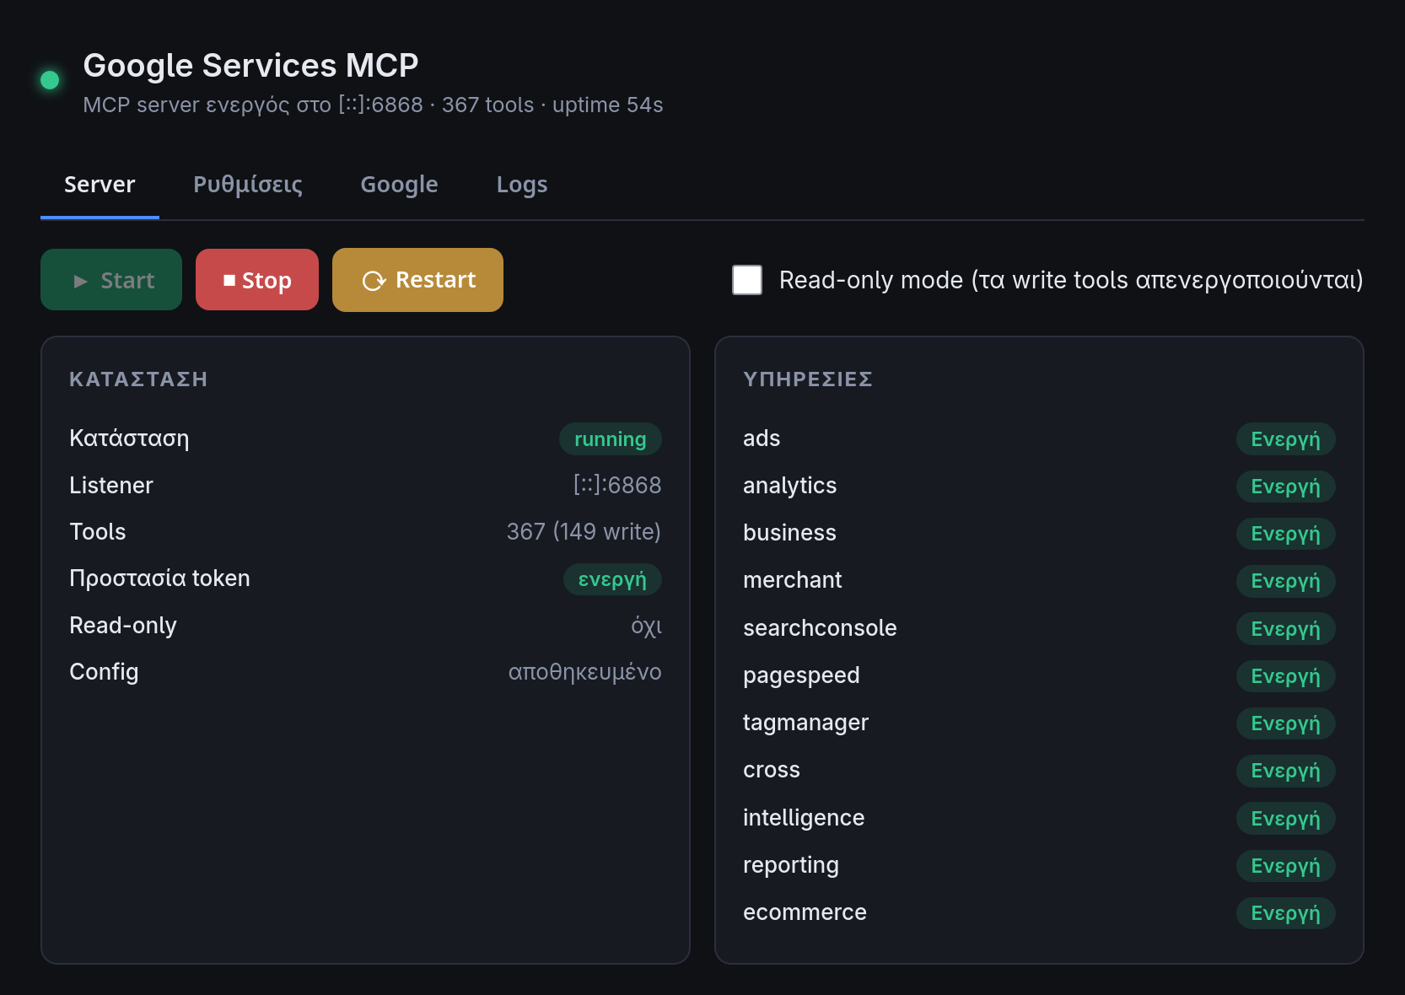Image resolution: width=1405 pixels, height=995 pixels.
Task: Click the Listener row label
Action: 111,485
